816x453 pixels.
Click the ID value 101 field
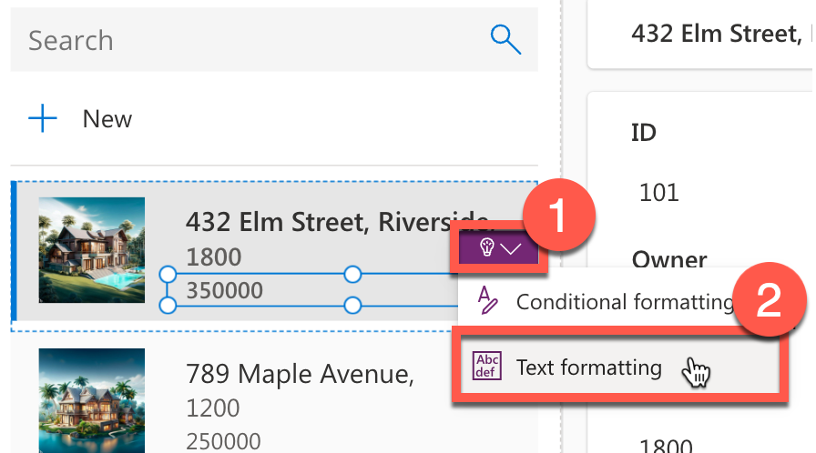(x=658, y=193)
